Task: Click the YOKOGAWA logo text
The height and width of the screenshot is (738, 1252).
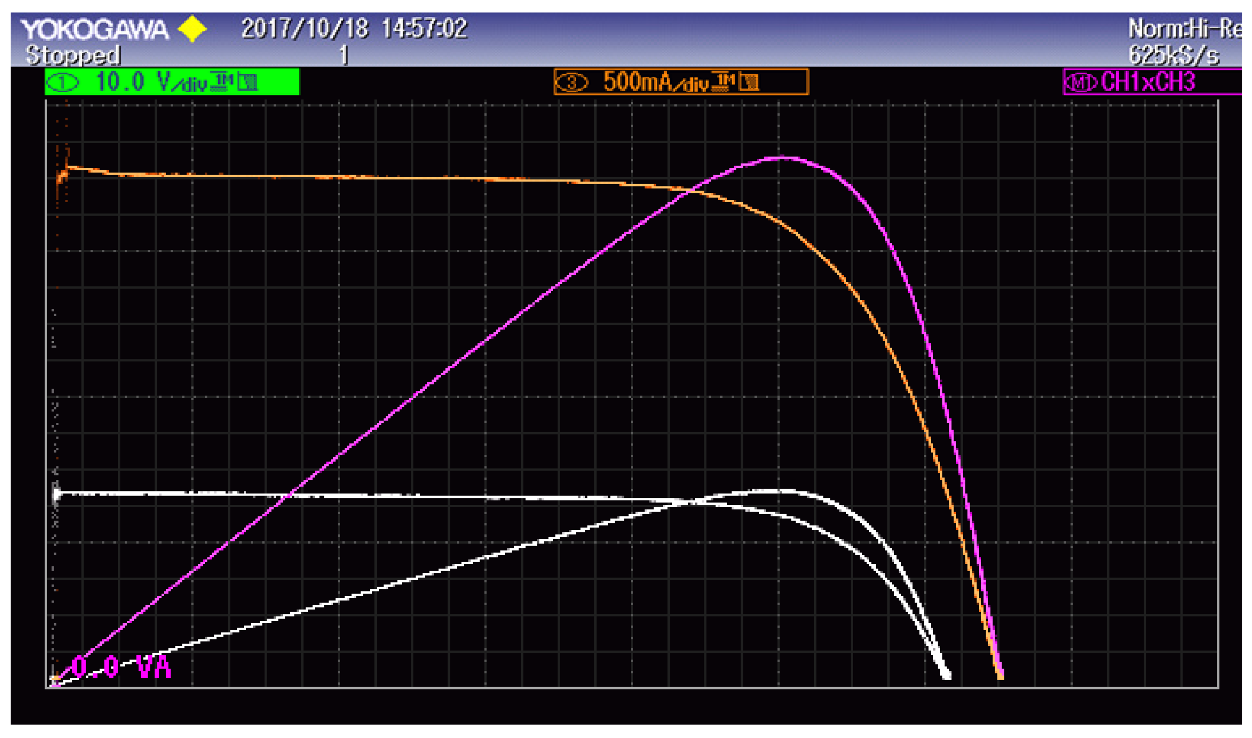Action: [94, 30]
